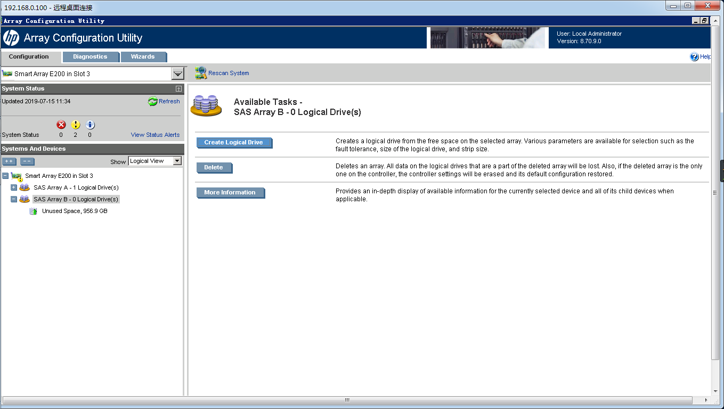The image size is (724, 409).
Task: Click the SAS Array A disk icon
Action: click(25, 187)
